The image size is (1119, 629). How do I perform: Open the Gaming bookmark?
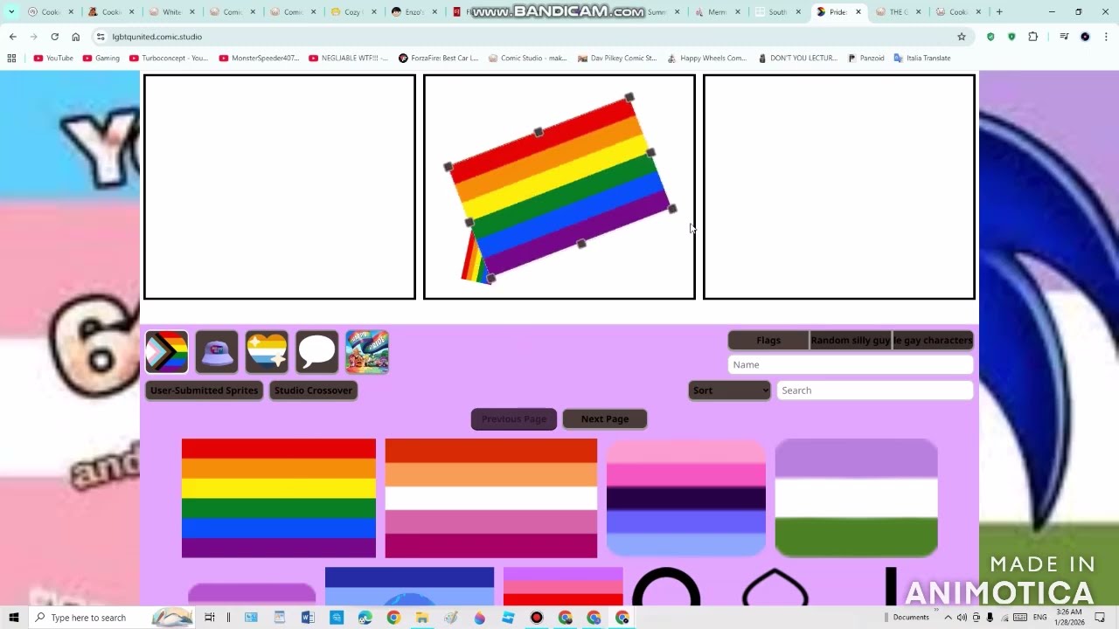101,58
